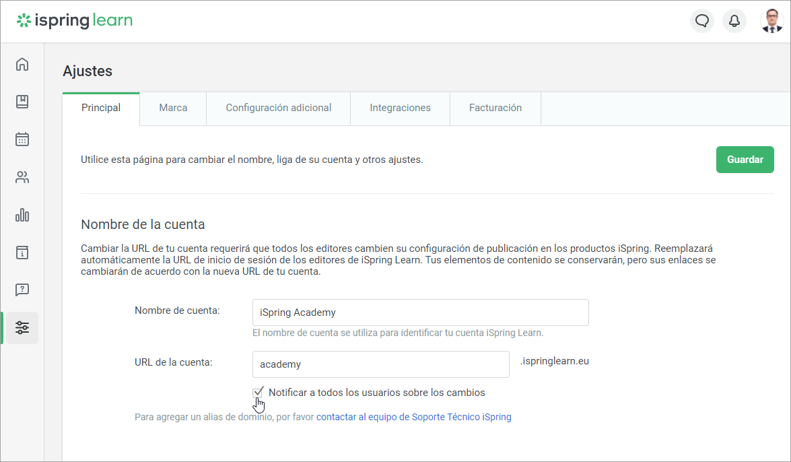Open contactar al equipo de Soporte link

pos(413,417)
